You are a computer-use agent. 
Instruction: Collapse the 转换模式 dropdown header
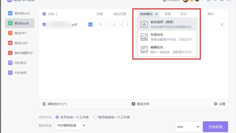(149, 14)
